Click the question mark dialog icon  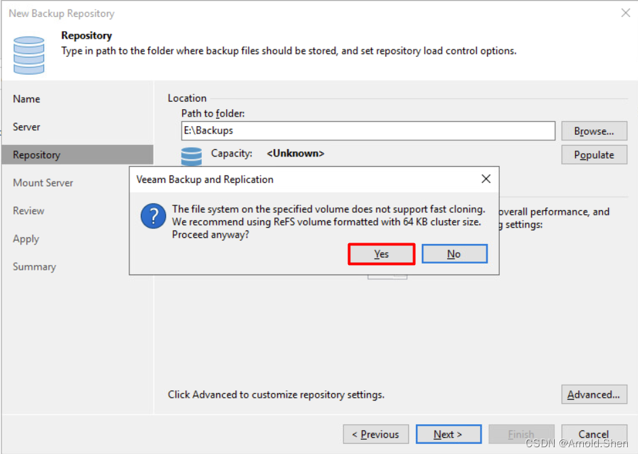tap(153, 215)
